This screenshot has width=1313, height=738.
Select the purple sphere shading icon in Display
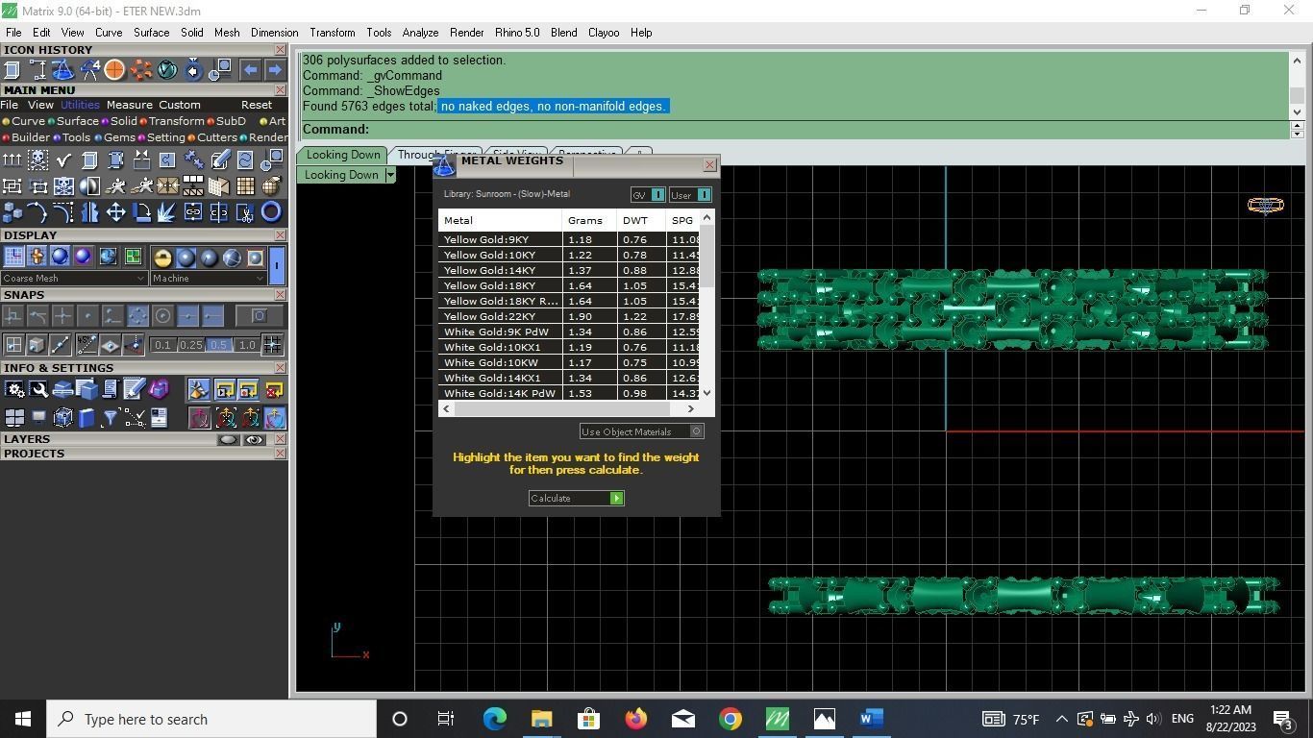83,257
